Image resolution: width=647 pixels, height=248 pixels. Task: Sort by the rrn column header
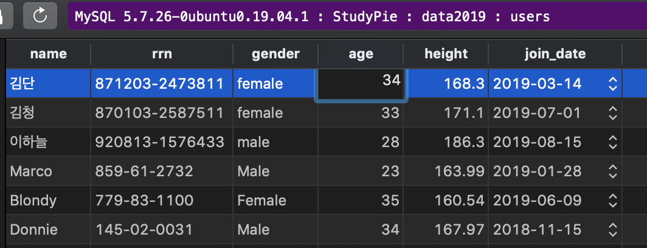(x=162, y=54)
